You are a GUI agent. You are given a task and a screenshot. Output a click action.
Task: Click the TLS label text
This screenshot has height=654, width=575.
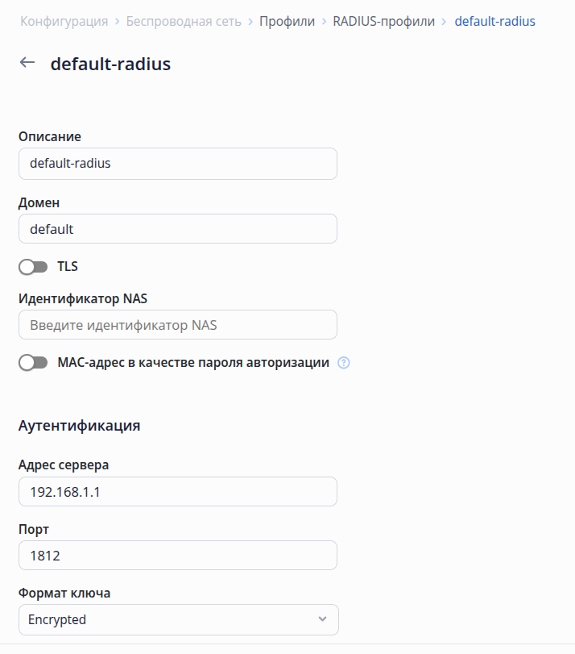68,266
